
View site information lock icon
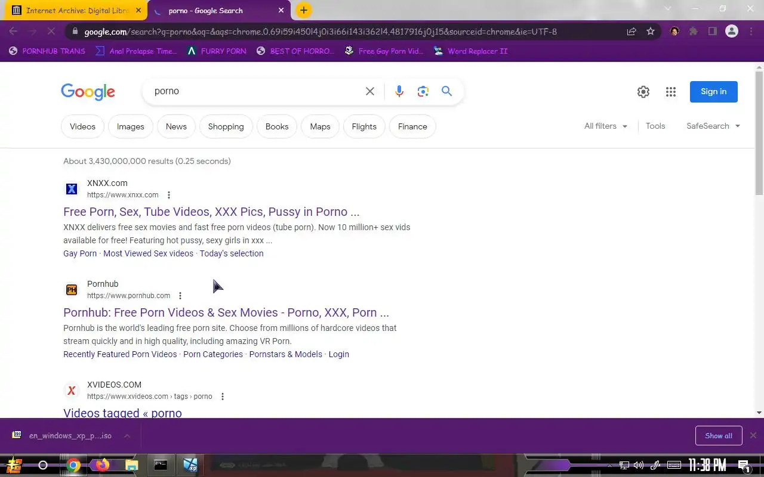74,32
